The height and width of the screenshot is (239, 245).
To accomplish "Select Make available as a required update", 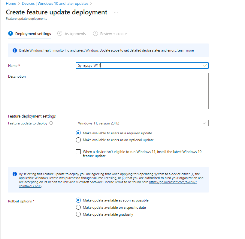I will 78,133.
